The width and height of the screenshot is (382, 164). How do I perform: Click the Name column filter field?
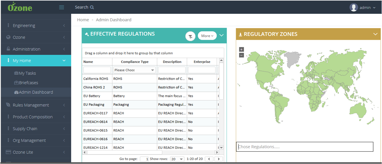[97, 70]
